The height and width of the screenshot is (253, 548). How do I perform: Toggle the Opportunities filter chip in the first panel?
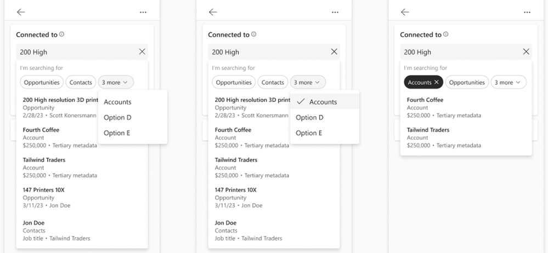42,82
